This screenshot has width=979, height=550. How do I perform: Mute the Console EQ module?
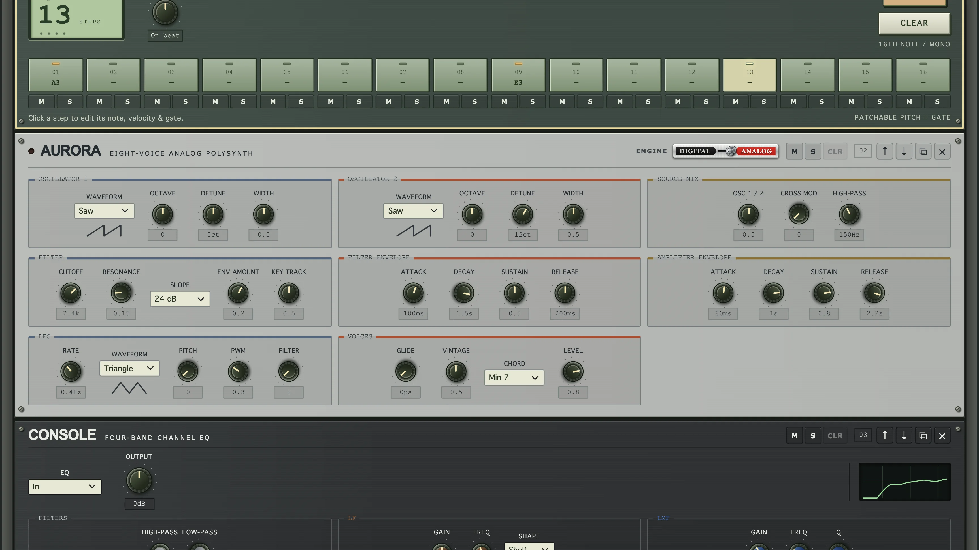pos(794,435)
